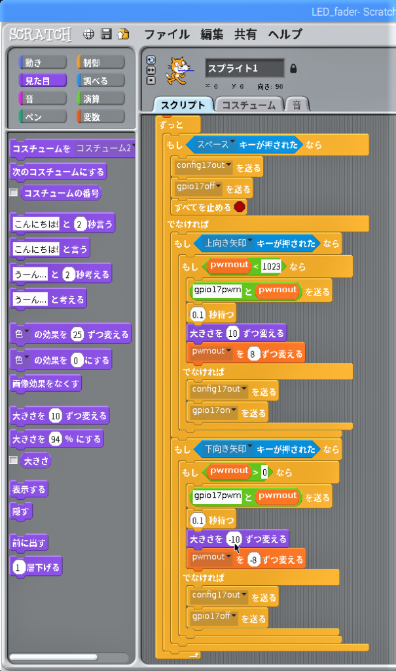Click pwmout variable in the < 1023 condition

[x=229, y=265]
